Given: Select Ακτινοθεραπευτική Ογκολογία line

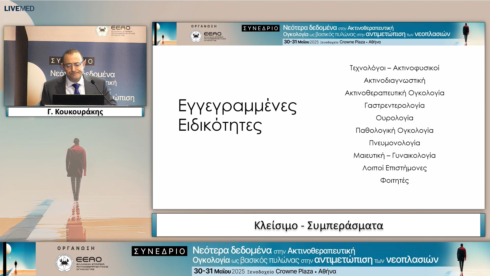Looking at the screenshot, I should (394, 93).
